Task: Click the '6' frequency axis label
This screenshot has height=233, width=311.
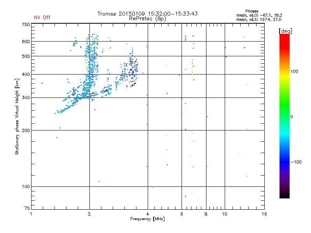Action: pyautogui.click(x=182, y=214)
